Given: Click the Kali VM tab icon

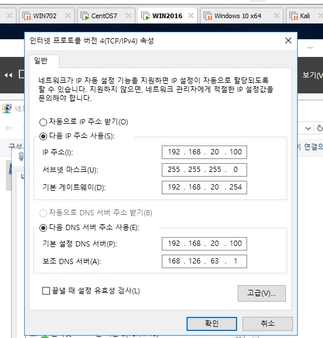Looking at the screenshot, I should [294, 16].
